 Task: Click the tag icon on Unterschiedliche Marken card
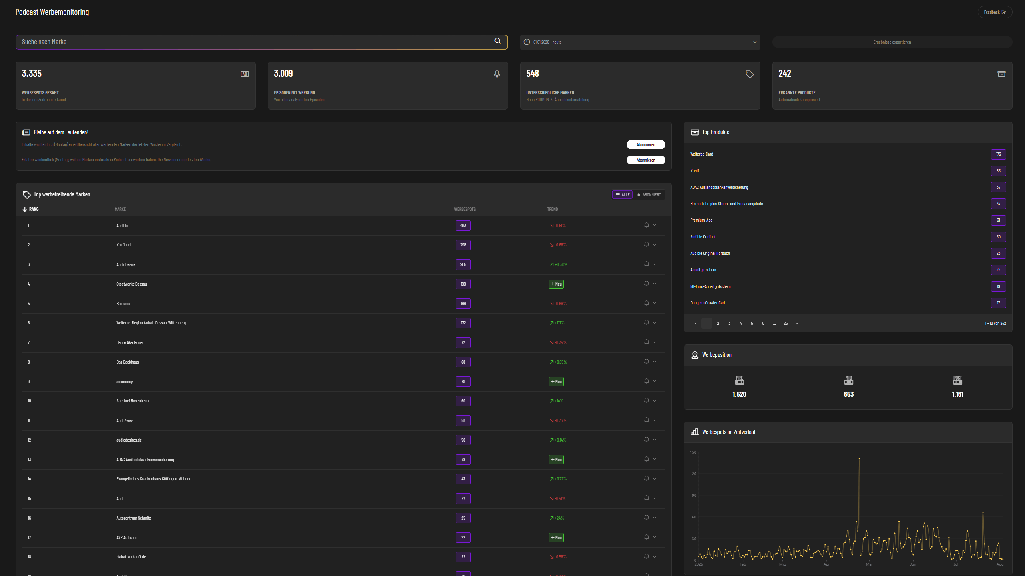(x=750, y=74)
